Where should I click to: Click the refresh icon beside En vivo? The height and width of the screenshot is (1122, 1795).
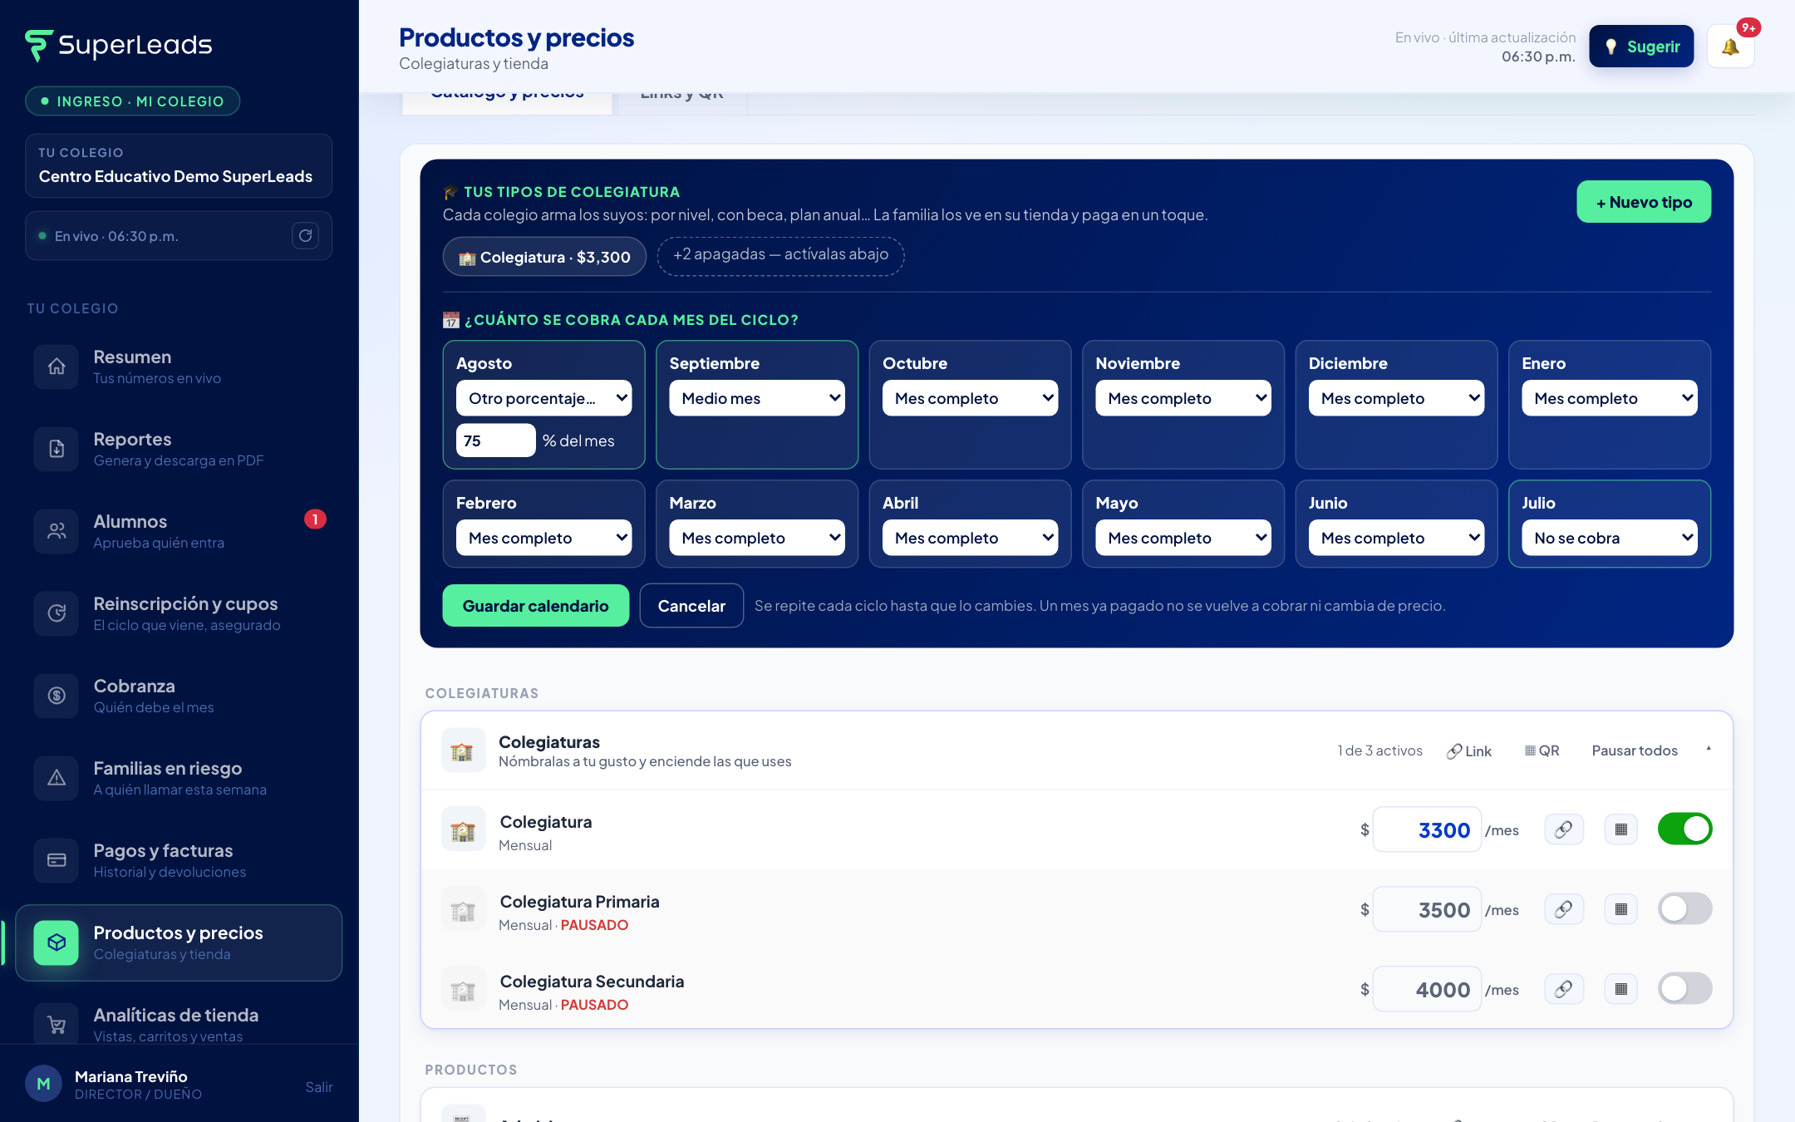point(306,236)
